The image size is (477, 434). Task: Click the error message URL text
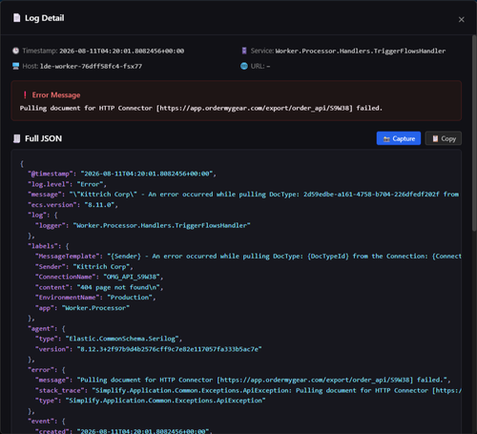[256, 108]
